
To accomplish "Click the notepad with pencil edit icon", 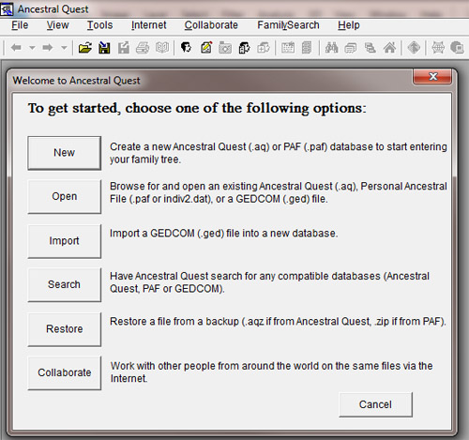I will 206,48.
